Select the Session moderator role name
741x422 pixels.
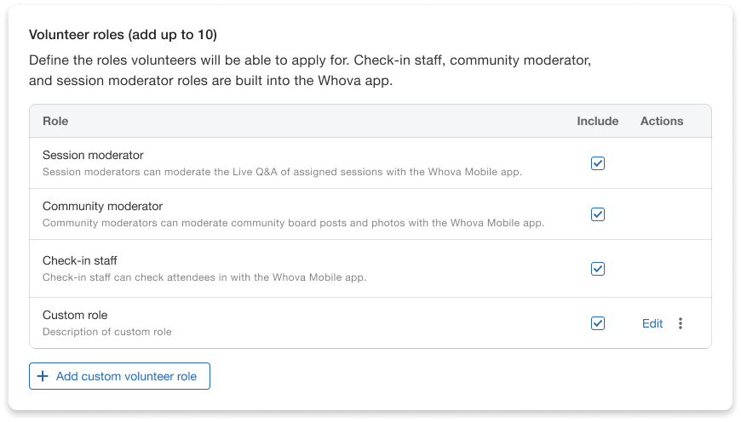(x=93, y=156)
